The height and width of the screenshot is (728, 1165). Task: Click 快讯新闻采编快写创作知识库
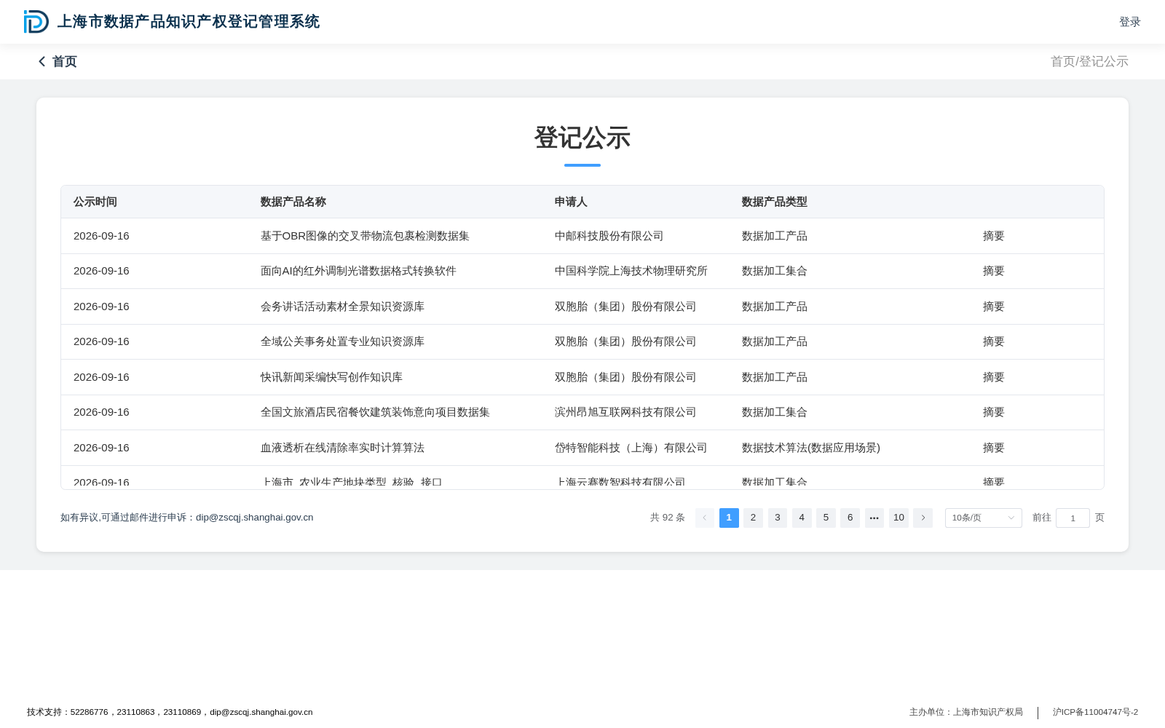[x=331, y=377]
